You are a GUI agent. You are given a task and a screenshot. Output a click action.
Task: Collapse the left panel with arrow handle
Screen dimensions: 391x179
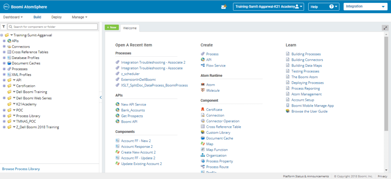click(101, 97)
